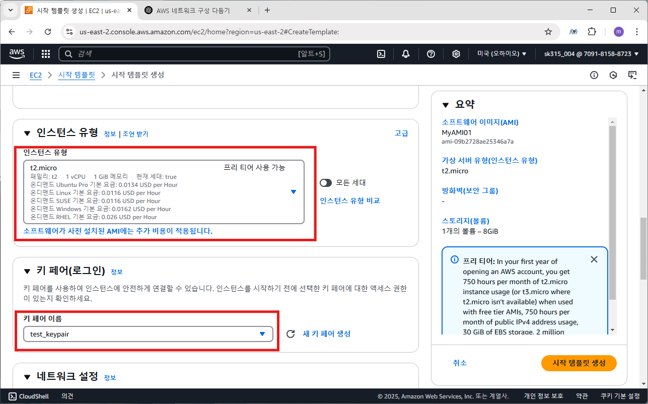Open cookie preferences in footer
The height and width of the screenshot is (404, 648).
click(x=620, y=396)
